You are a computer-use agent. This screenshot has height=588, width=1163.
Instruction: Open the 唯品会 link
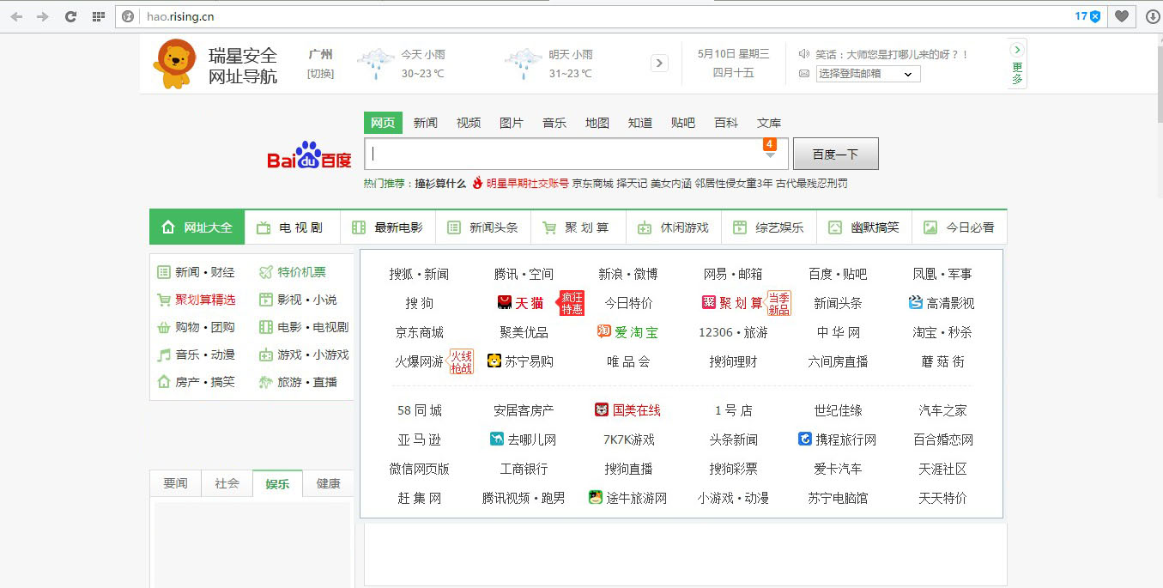pyautogui.click(x=628, y=361)
